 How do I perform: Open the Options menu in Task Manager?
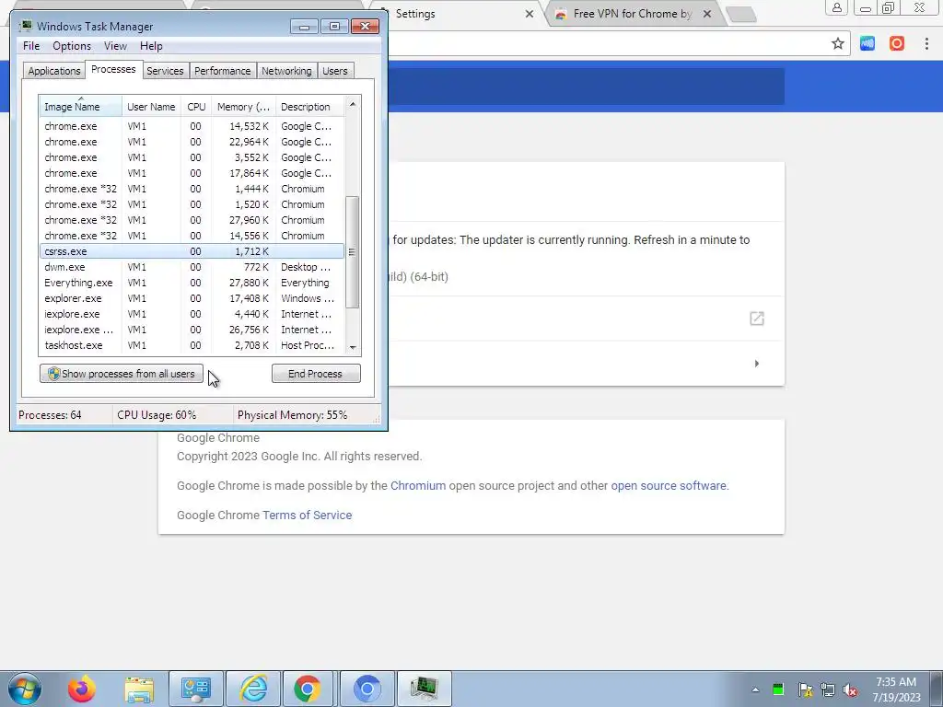coord(72,46)
